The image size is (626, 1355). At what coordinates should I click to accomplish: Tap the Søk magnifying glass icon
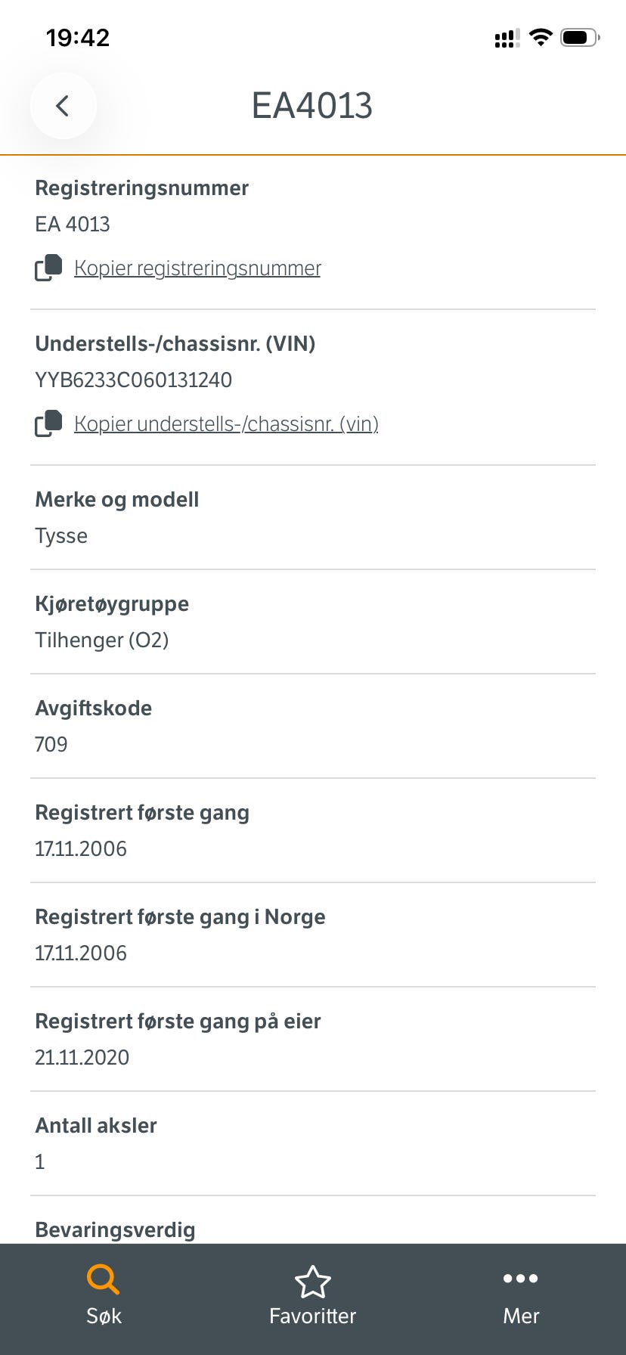[x=104, y=1279]
